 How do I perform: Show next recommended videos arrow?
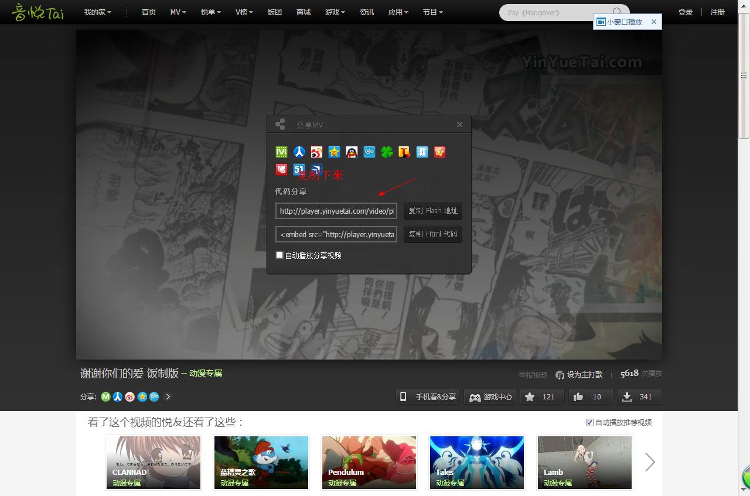(650, 462)
